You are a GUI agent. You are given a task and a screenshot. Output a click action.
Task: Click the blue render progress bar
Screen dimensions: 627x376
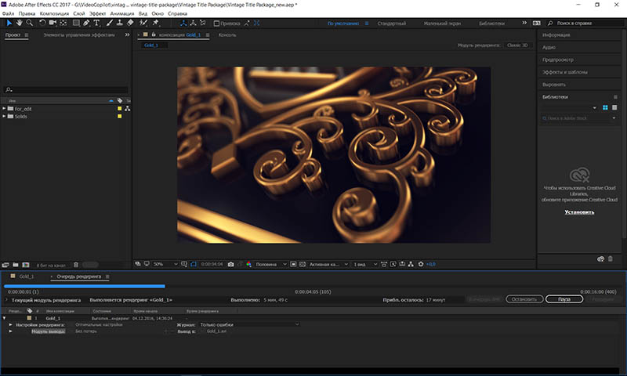tap(85, 286)
